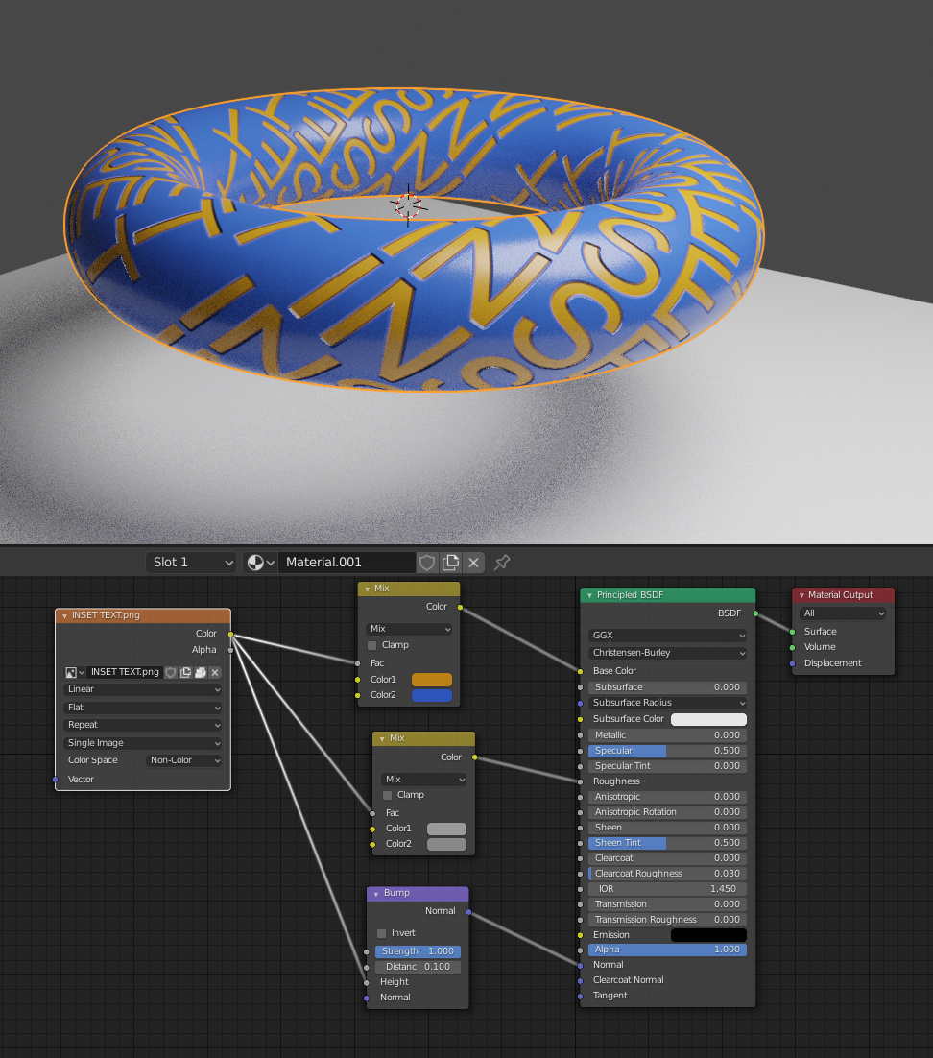Click the Alpha slider in Principled BSDF
The height and width of the screenshot is (1058, 933).
click(x=668, y=950)
